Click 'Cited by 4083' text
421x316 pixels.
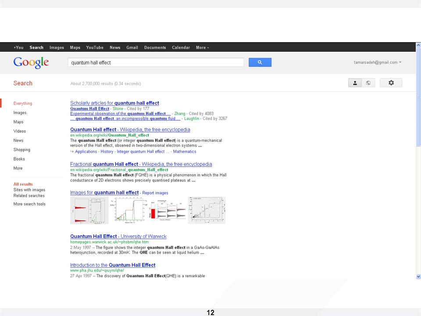point(201,114)
